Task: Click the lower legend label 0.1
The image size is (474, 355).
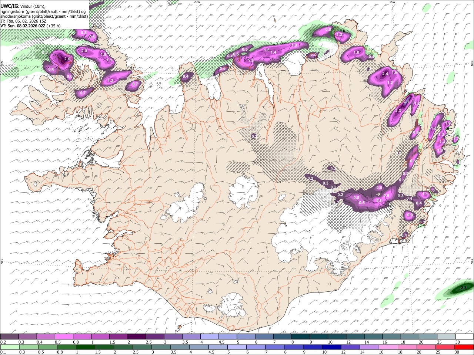Action: tap(3, 352)
